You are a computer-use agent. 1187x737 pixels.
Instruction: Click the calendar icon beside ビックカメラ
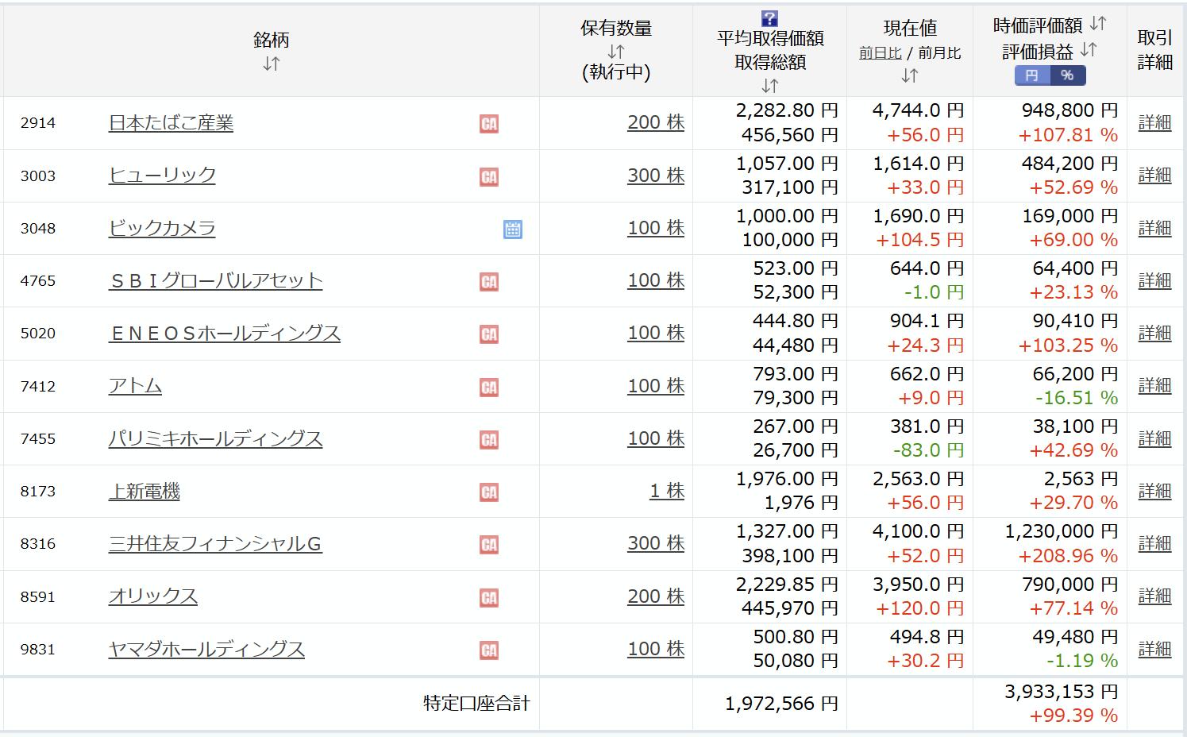[x=512, y=230]
